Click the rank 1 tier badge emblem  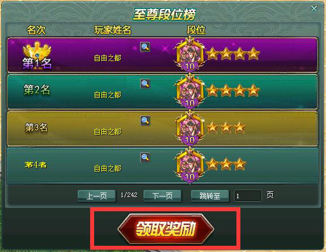189,54
